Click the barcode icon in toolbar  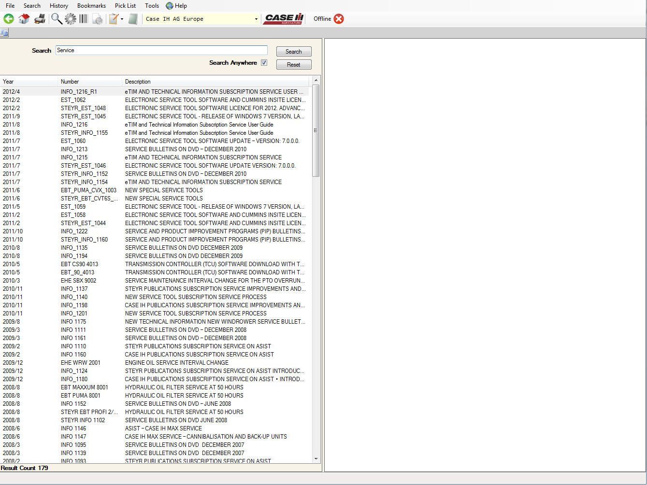coord(84,19)
